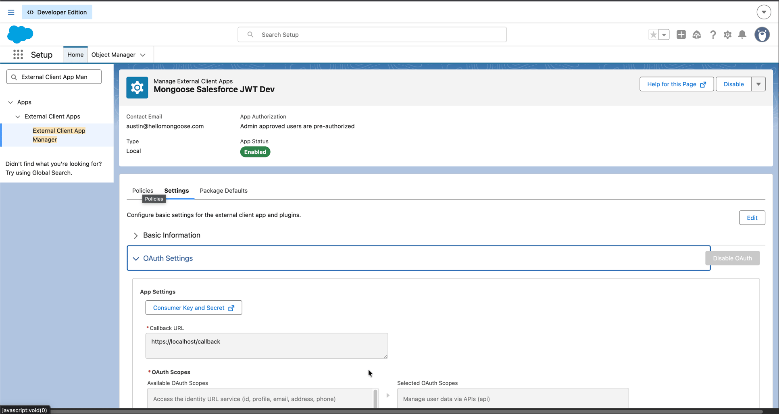The image size is (779, 414).
Task: Select the identity URL service scope
Action: tap(244, 399)
